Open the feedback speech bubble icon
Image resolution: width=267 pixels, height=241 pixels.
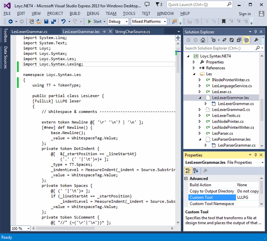[147, 4]
